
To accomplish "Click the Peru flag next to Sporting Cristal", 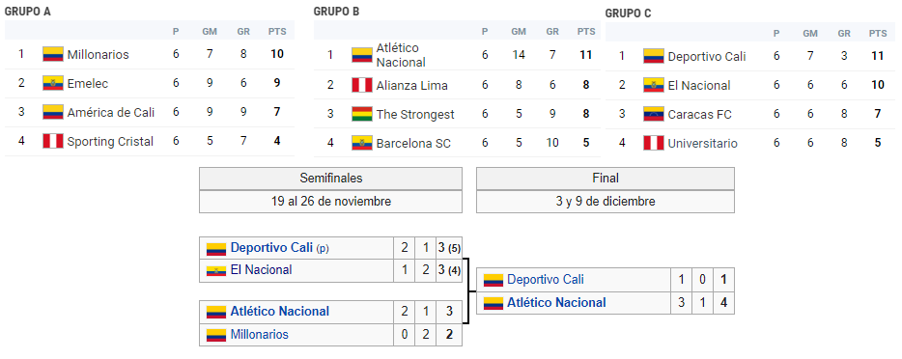I will 53,141.
